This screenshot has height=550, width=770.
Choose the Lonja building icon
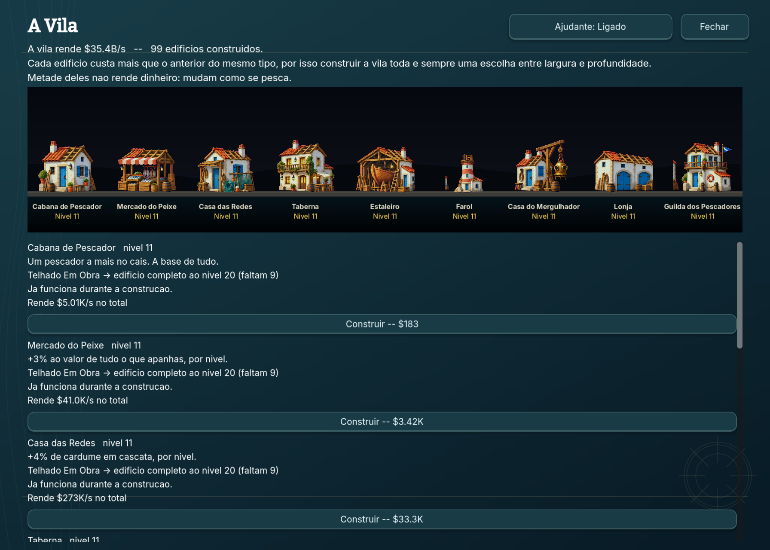[623, 171]
